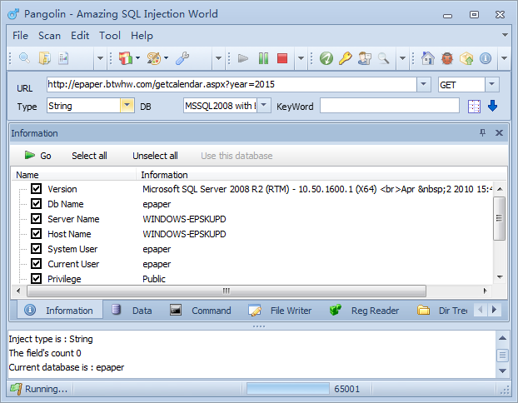Open the home page icon
Viewport: 518px width, 403px height.
(x=428, y=58)
